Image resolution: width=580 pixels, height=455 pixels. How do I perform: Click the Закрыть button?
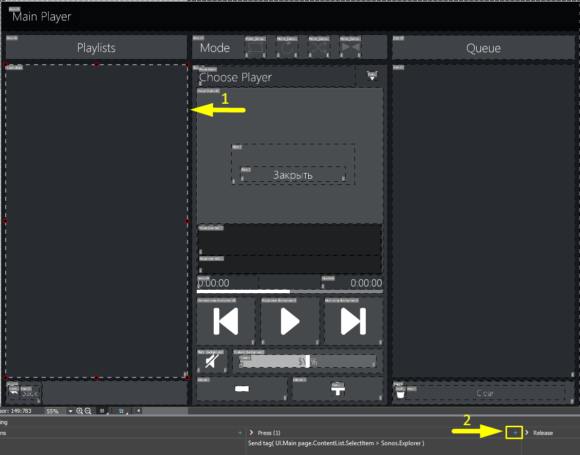(293, 175)
